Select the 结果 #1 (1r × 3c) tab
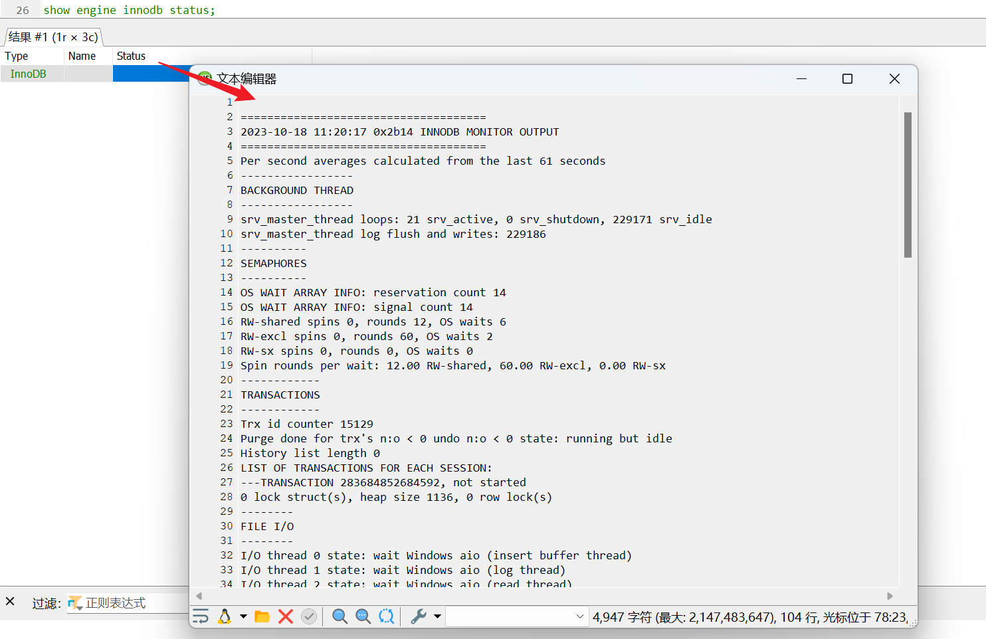The height and width of the screenshot is (639, 986). [53, 37]
